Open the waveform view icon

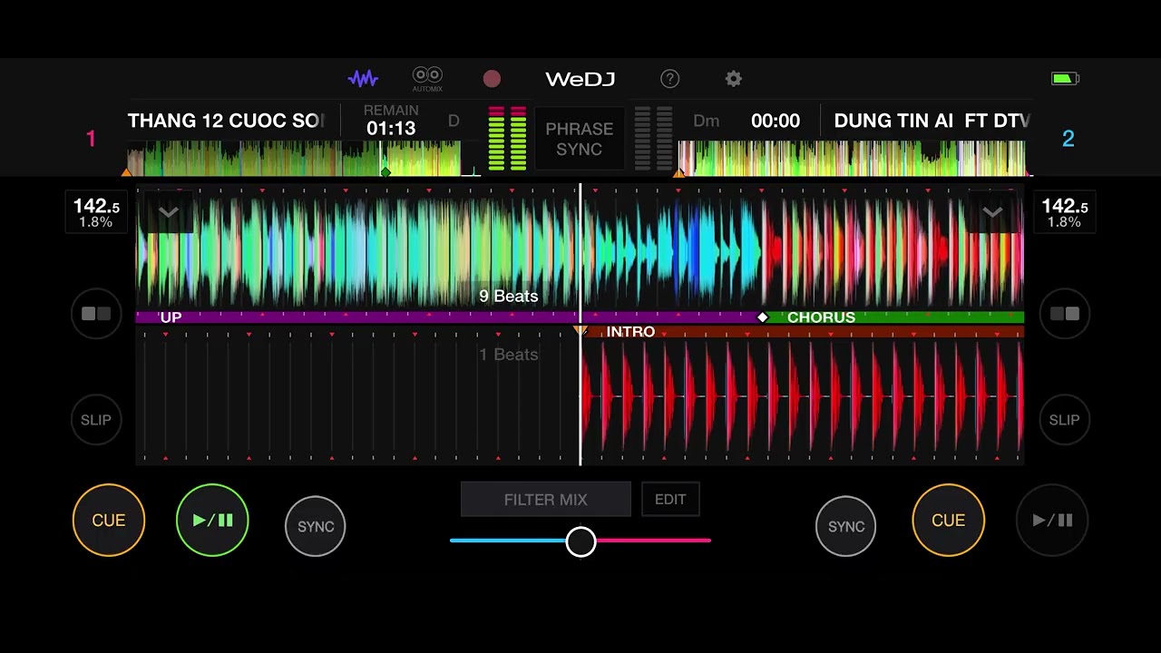363,79
